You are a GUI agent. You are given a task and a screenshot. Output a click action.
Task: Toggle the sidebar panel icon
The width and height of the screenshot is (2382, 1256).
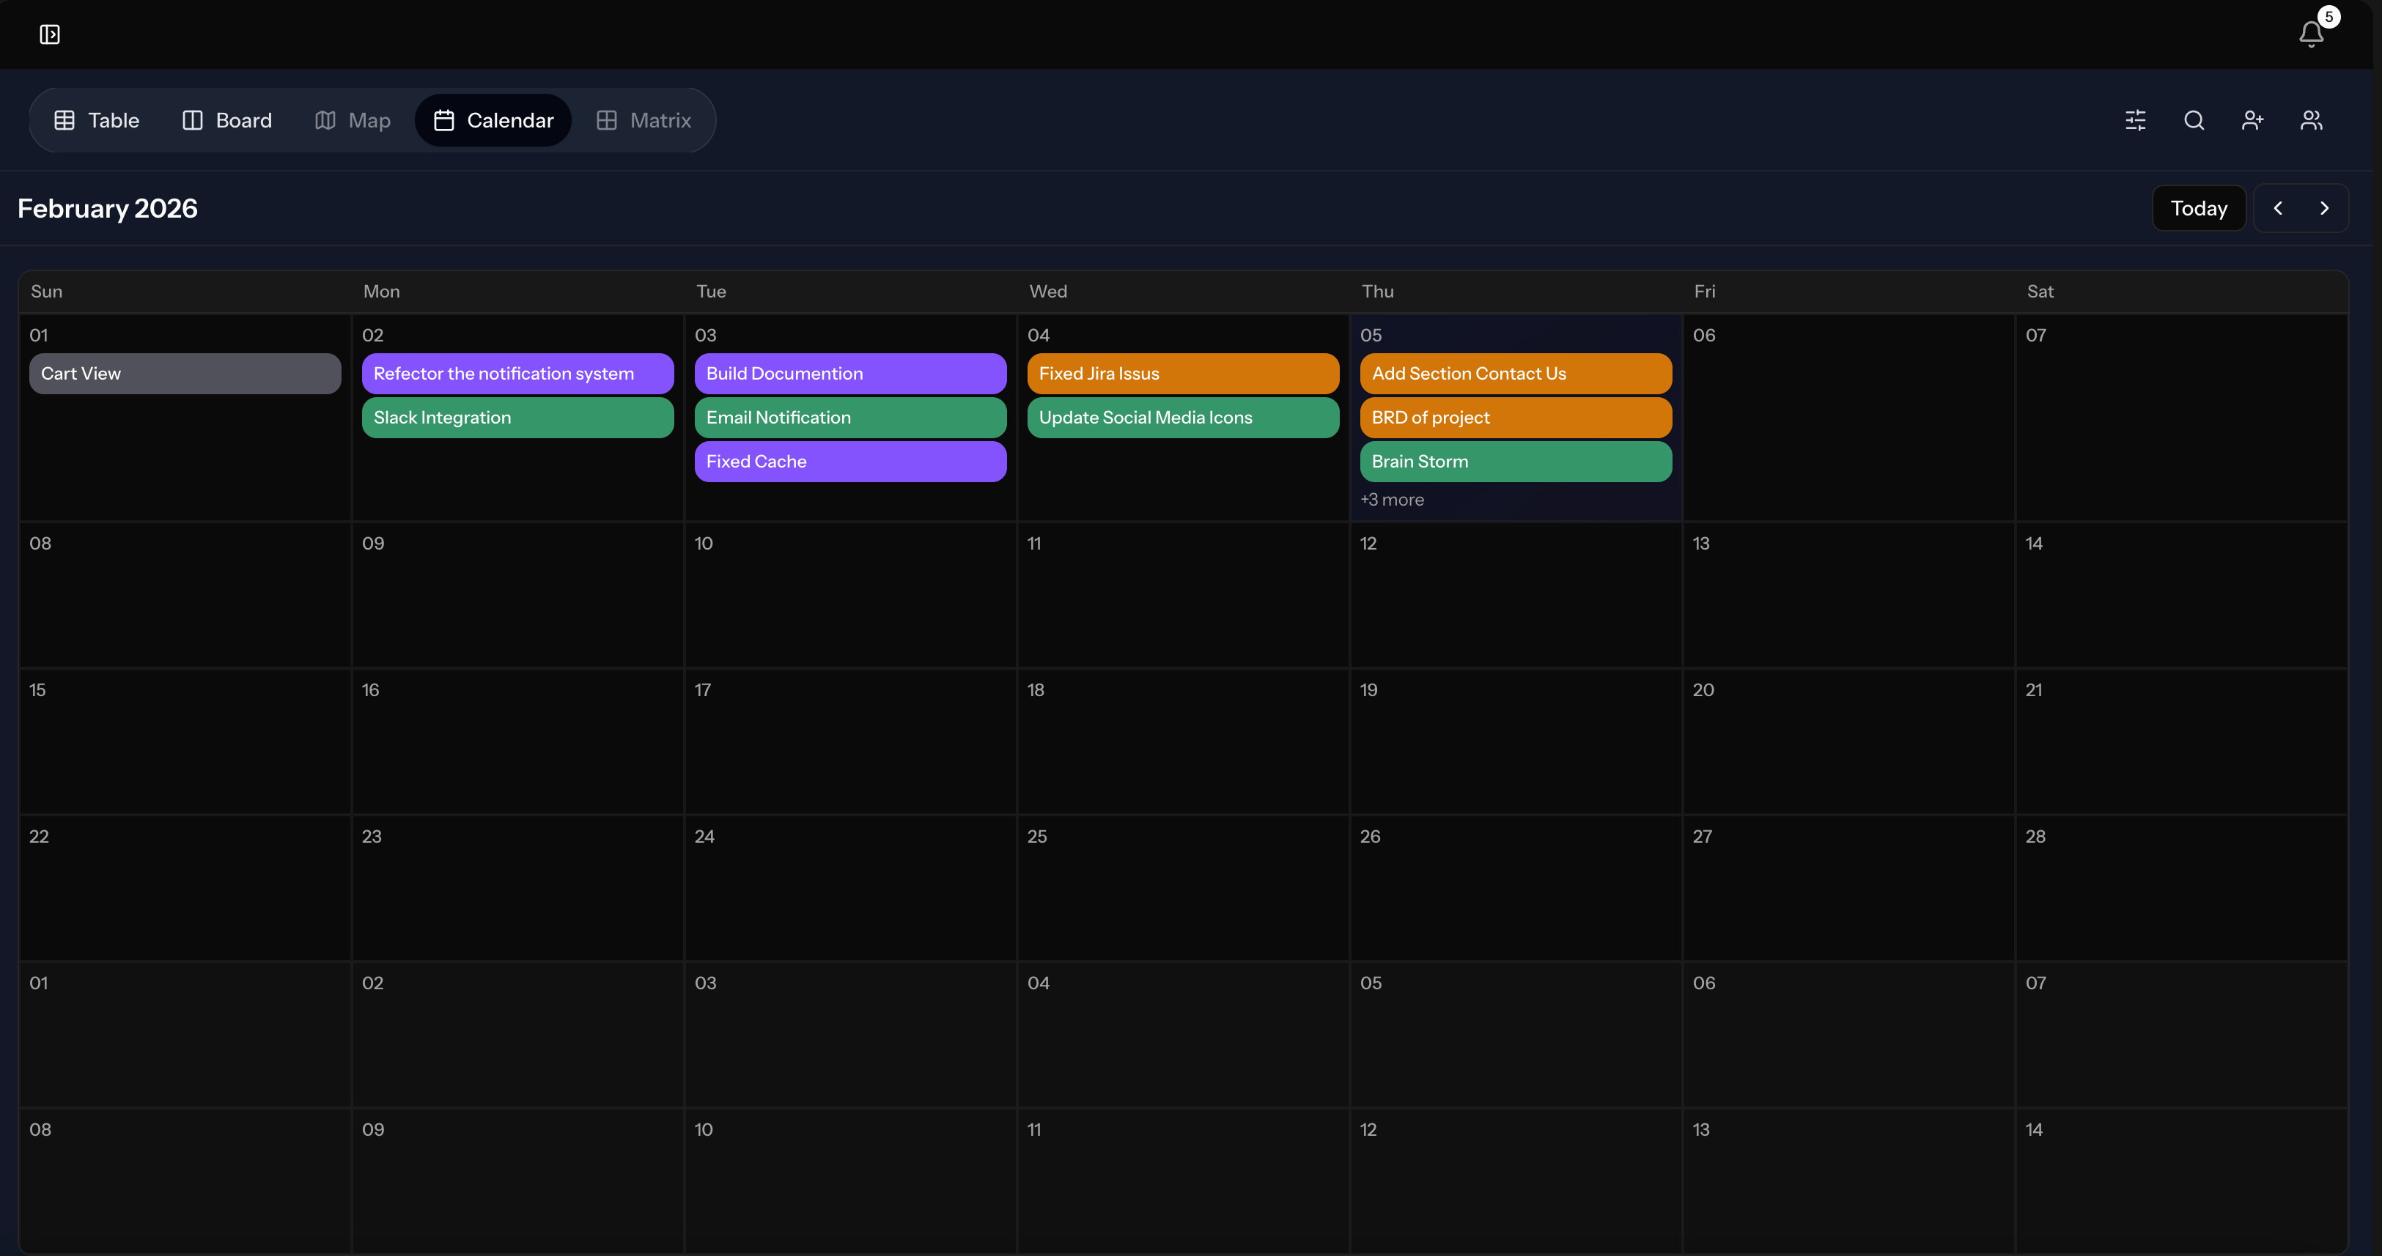point(50,34)
